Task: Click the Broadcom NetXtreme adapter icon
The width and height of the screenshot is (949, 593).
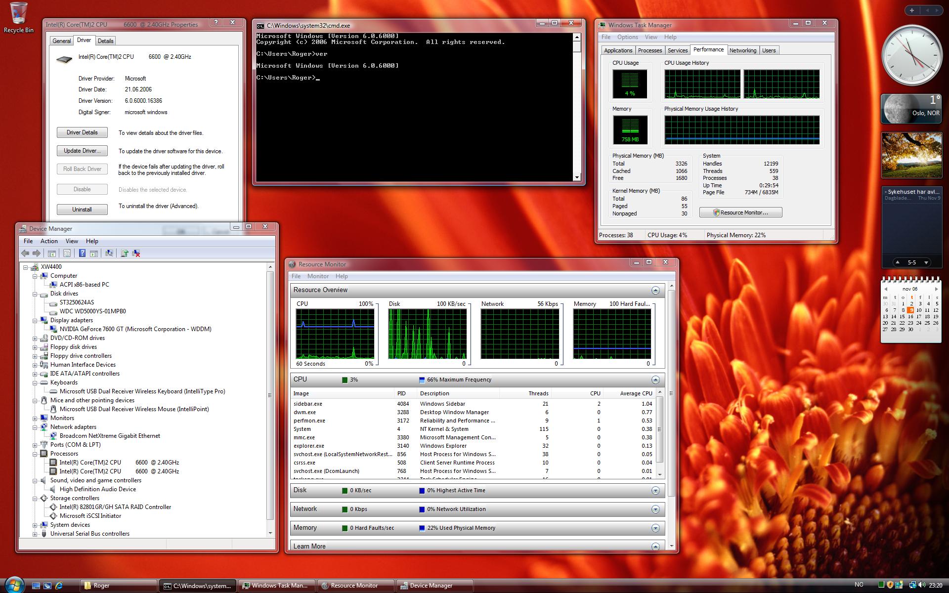Action: click(53, 436)
